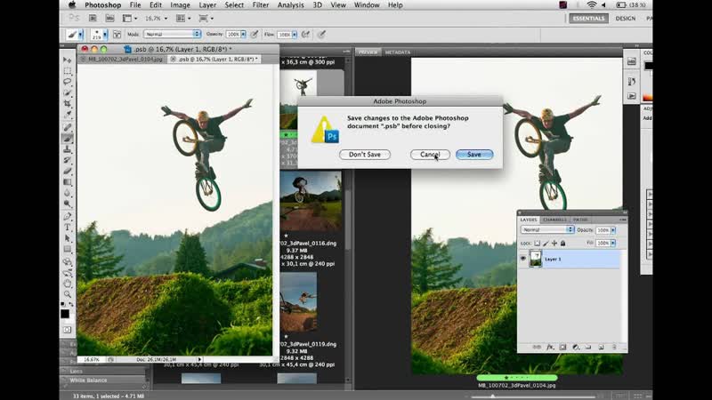
Task: Select the Lasso tool
Action: tap(68, 82)
